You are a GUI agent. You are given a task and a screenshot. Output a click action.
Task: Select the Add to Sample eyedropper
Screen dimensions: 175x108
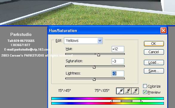pos(128,91)
